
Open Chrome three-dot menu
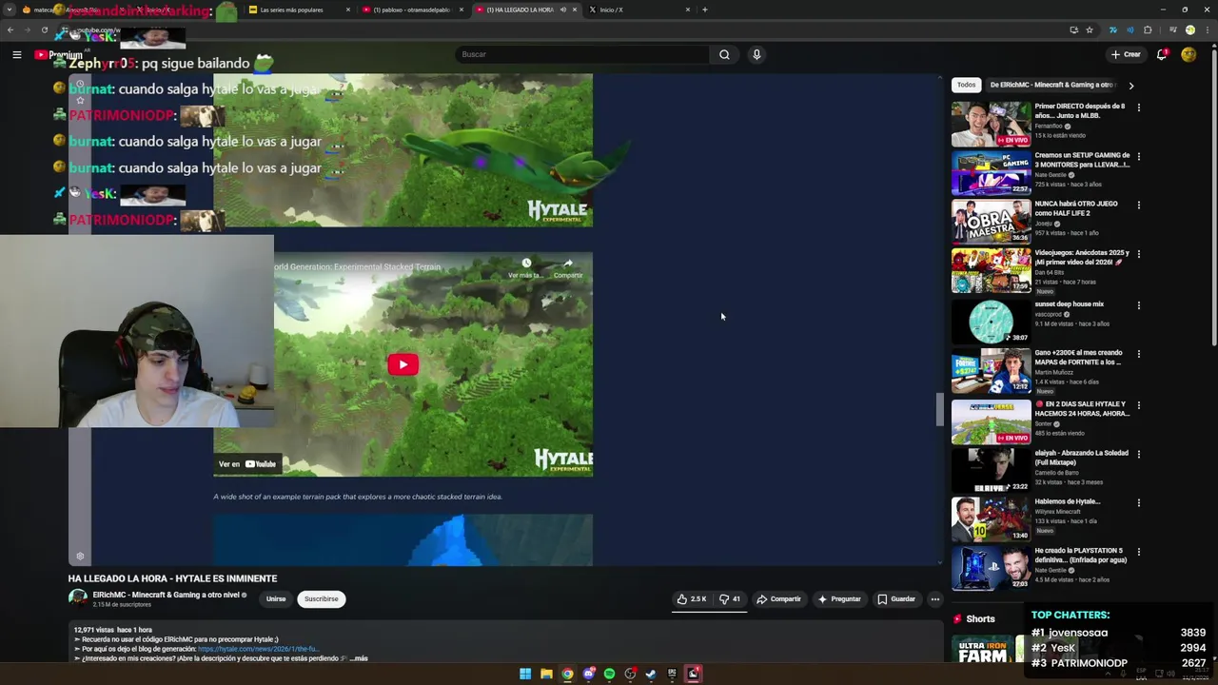1207,30
